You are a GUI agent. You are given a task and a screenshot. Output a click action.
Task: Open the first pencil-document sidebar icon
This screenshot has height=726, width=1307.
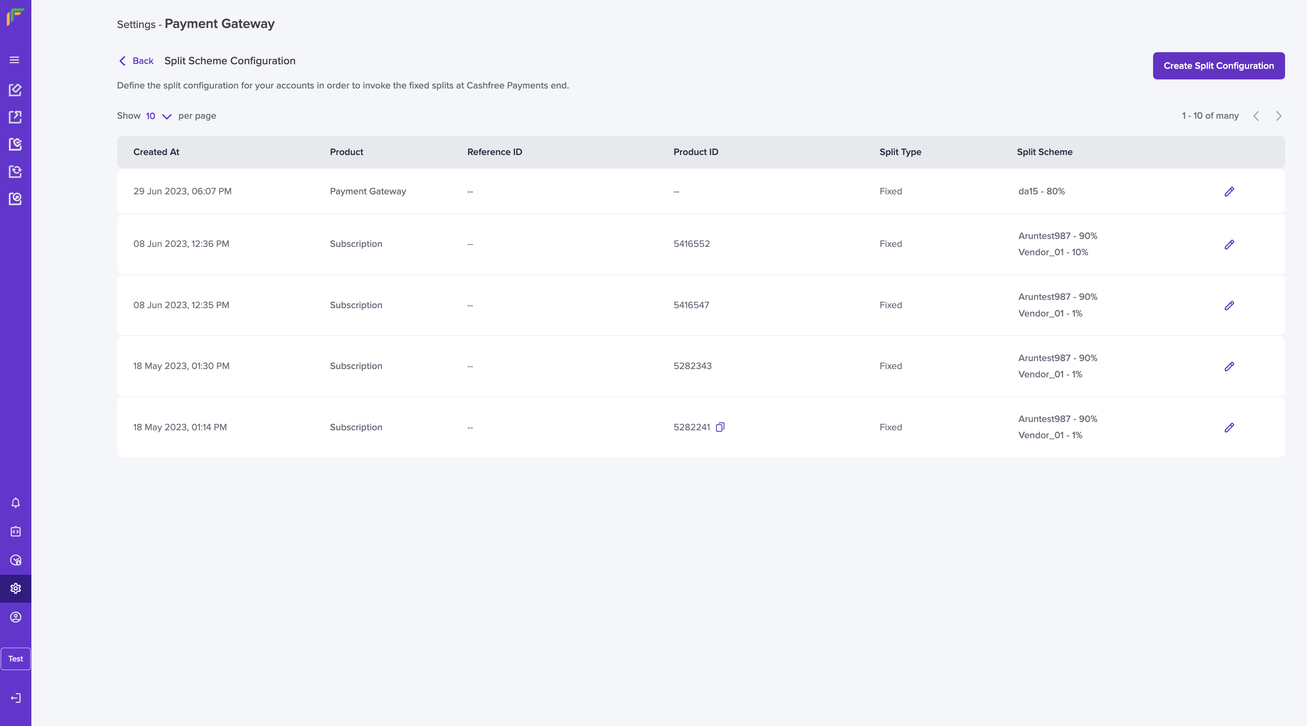point(16,90)
